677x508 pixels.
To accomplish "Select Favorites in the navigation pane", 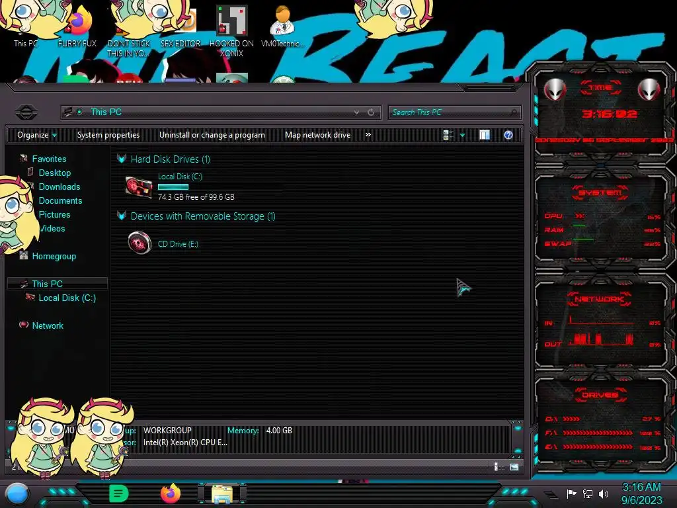I will pos(49,159).
